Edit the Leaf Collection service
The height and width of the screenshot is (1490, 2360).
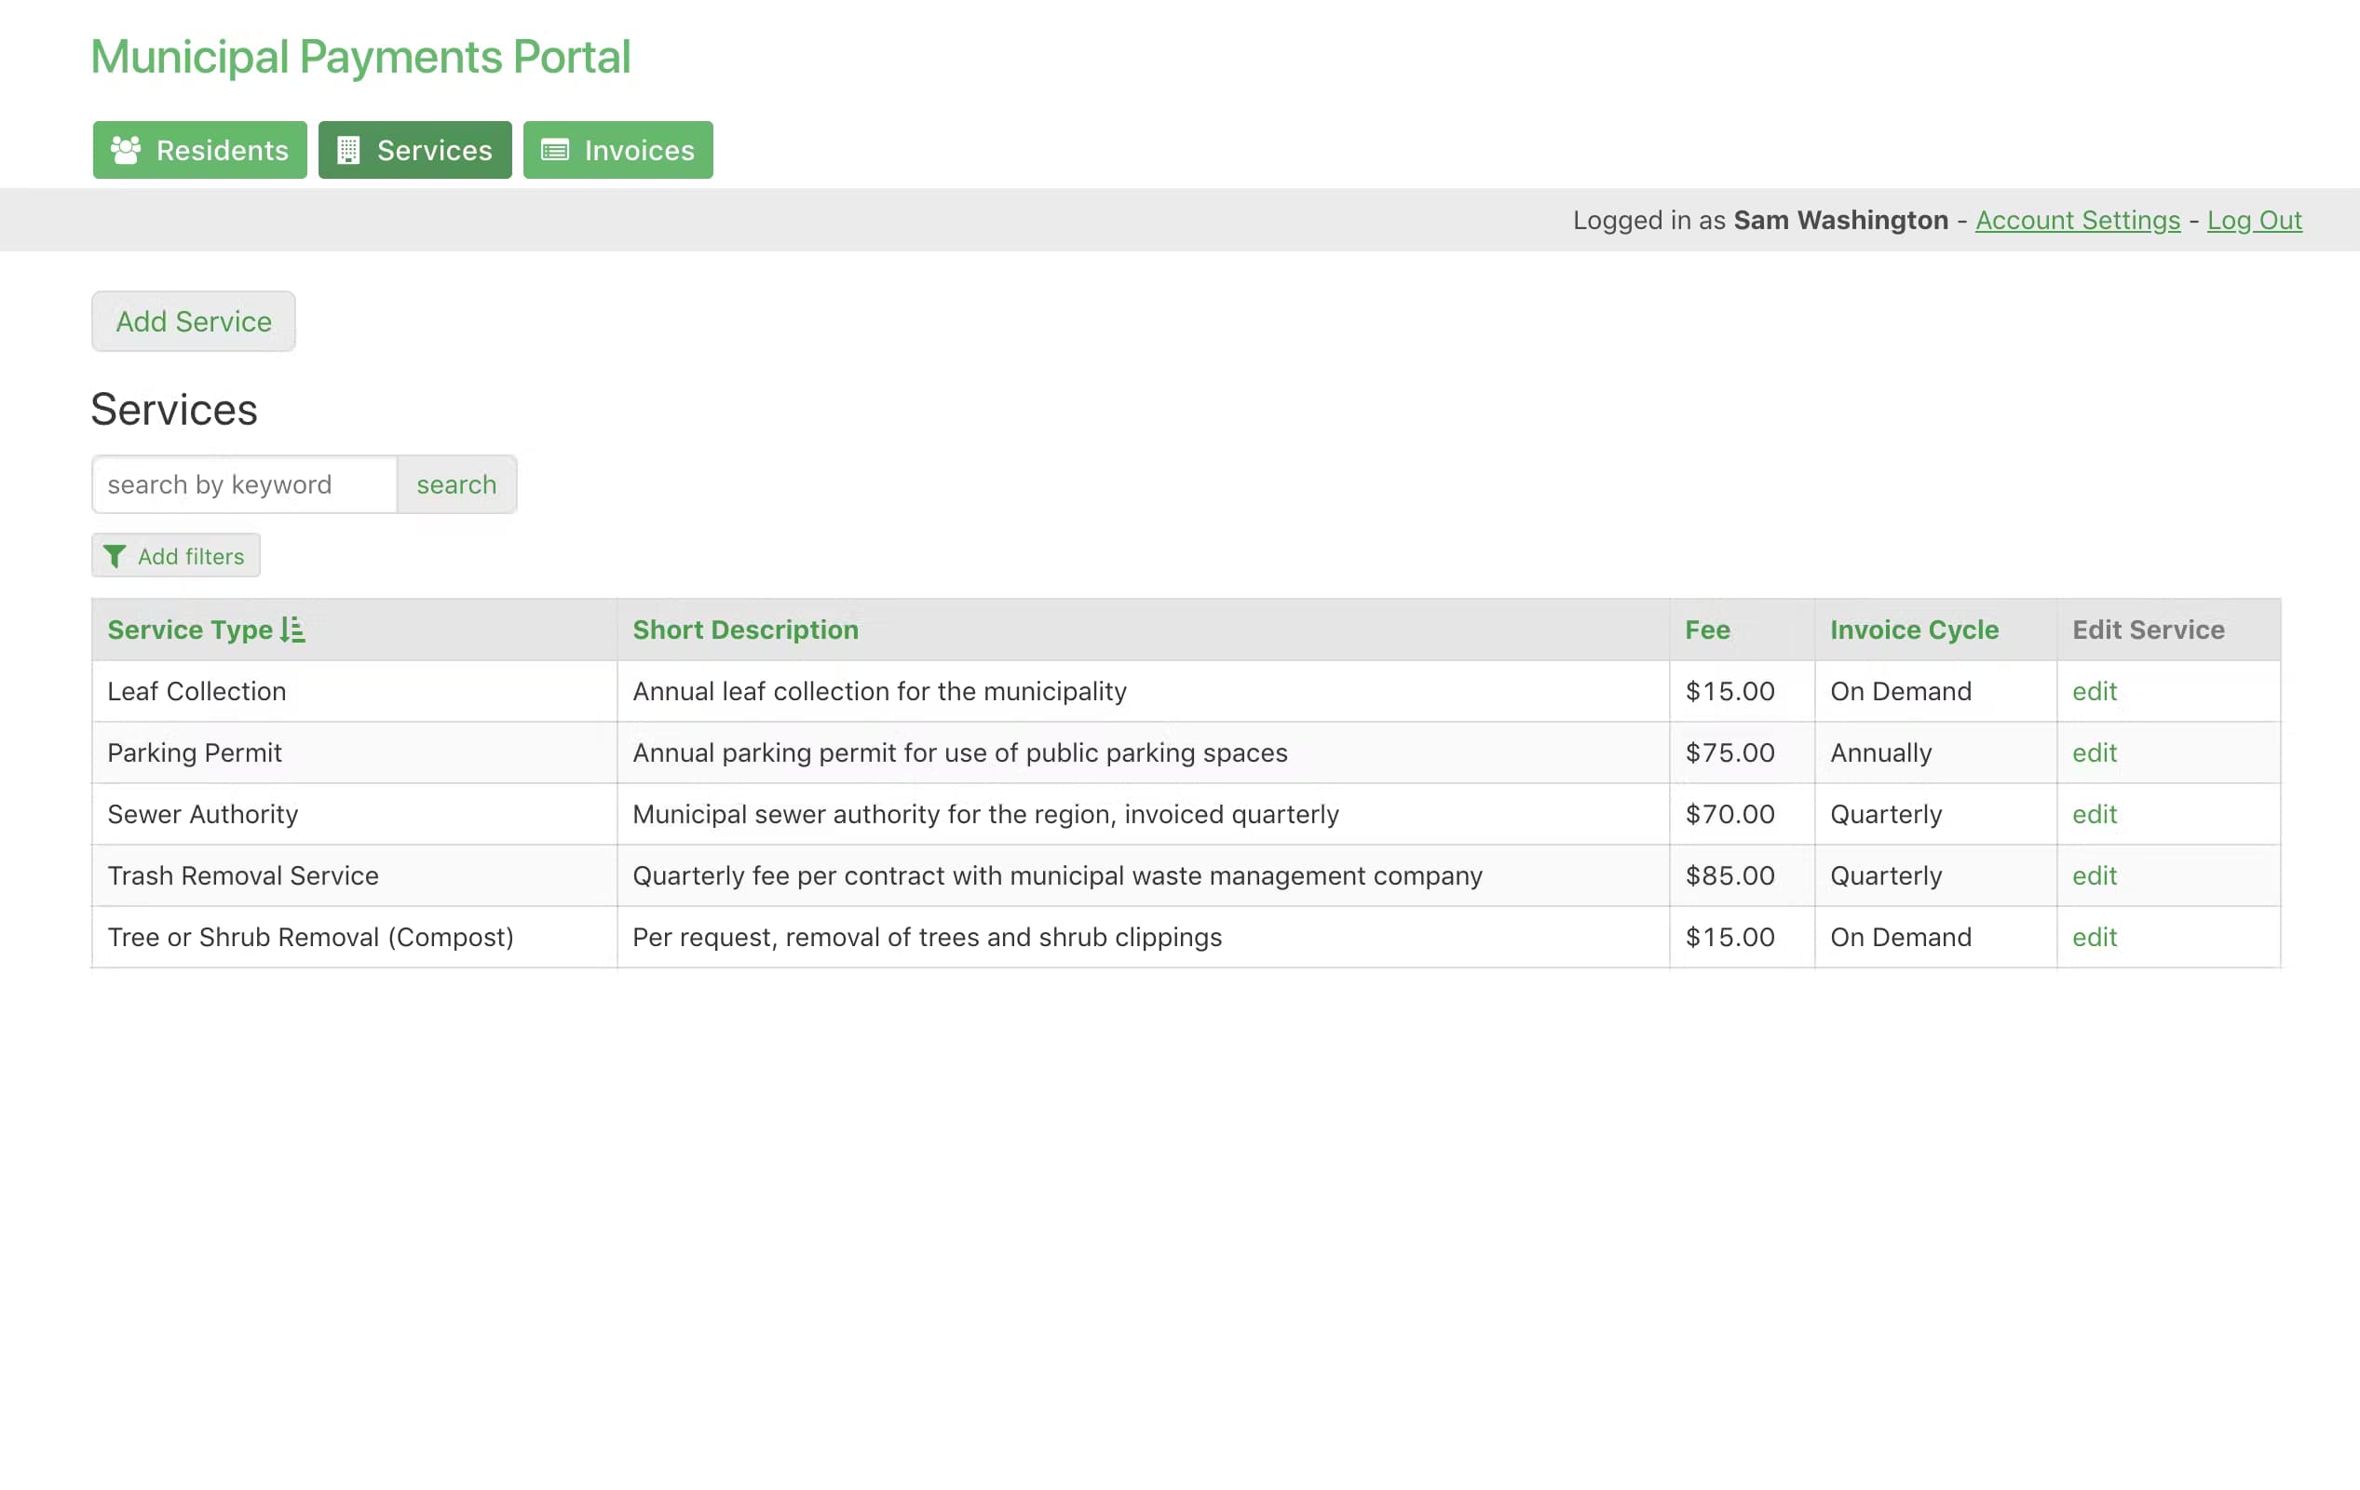click(x=2095, y=691)
